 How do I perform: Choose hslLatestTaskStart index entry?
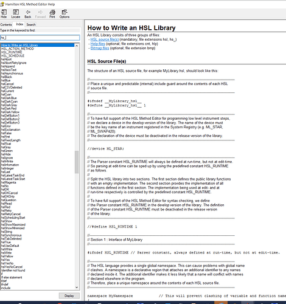pyautogui.click(x=13, y=179)
